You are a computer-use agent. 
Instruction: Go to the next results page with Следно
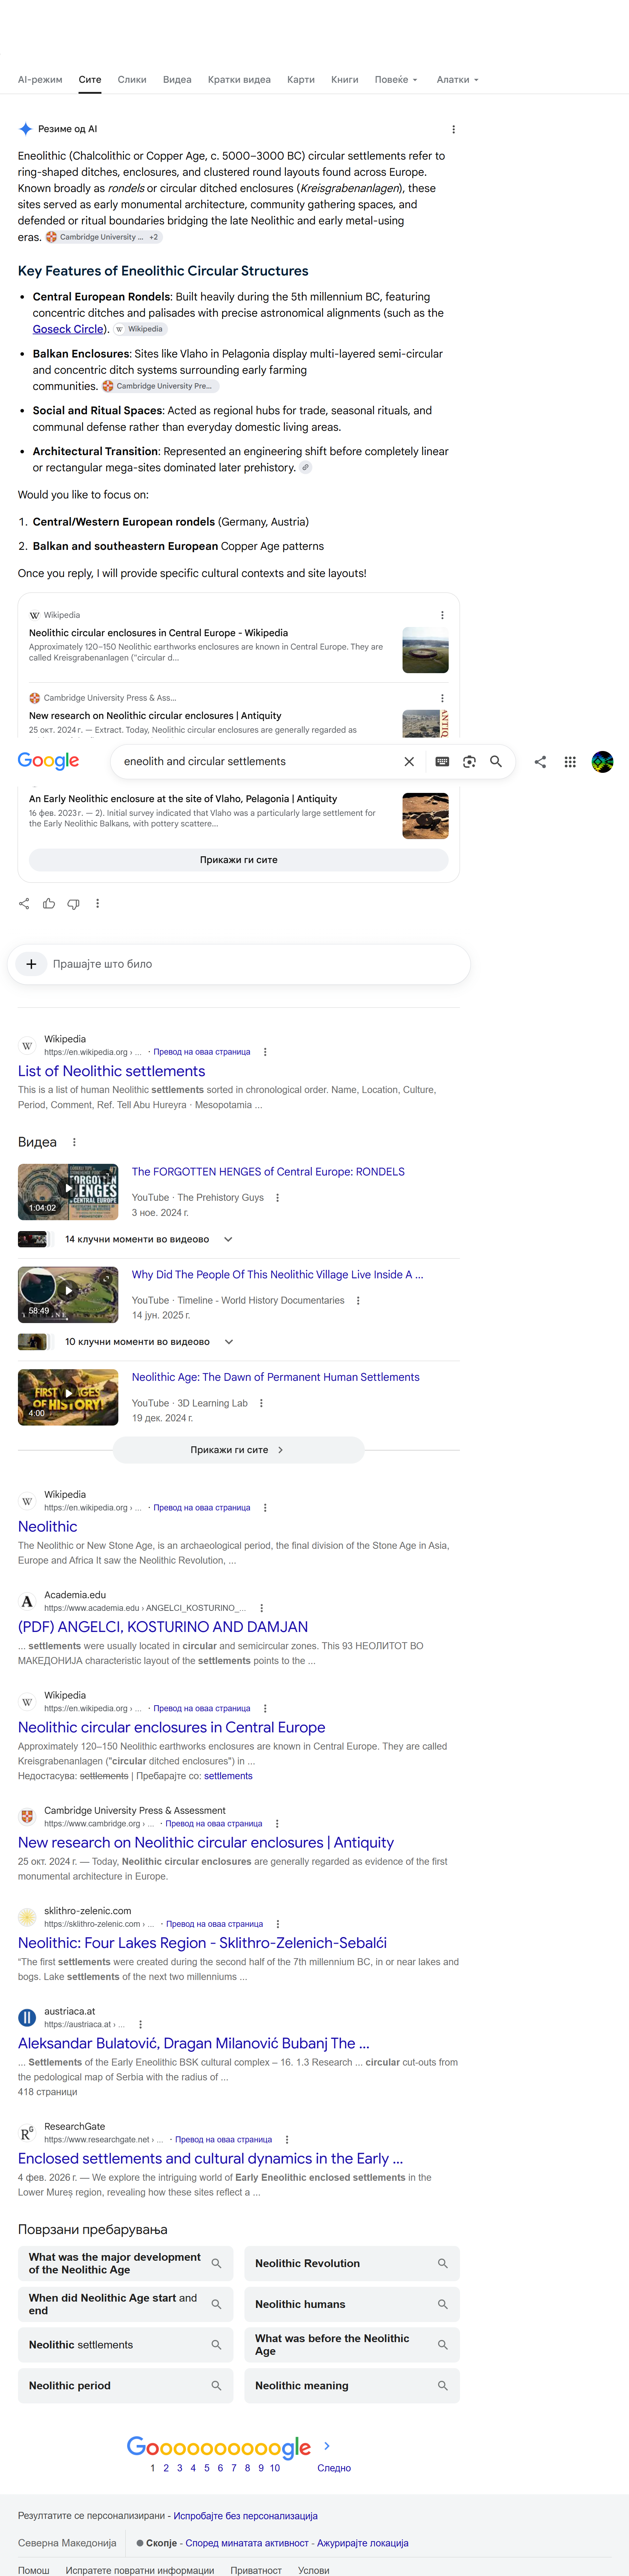[334, 2468]
